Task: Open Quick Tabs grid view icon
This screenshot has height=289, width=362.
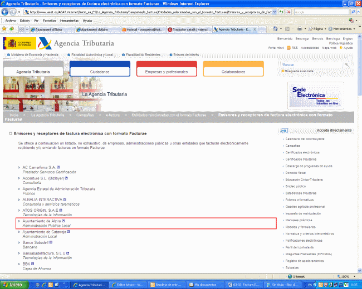Action: click(22, 29)
